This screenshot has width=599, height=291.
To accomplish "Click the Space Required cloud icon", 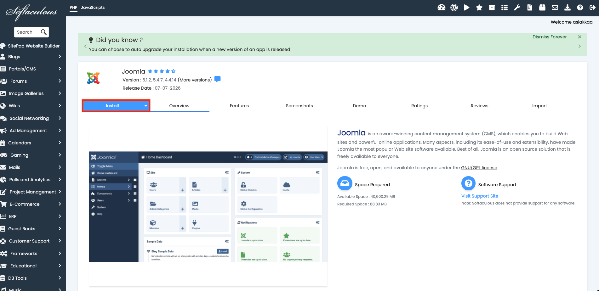I will click(345, 183).
